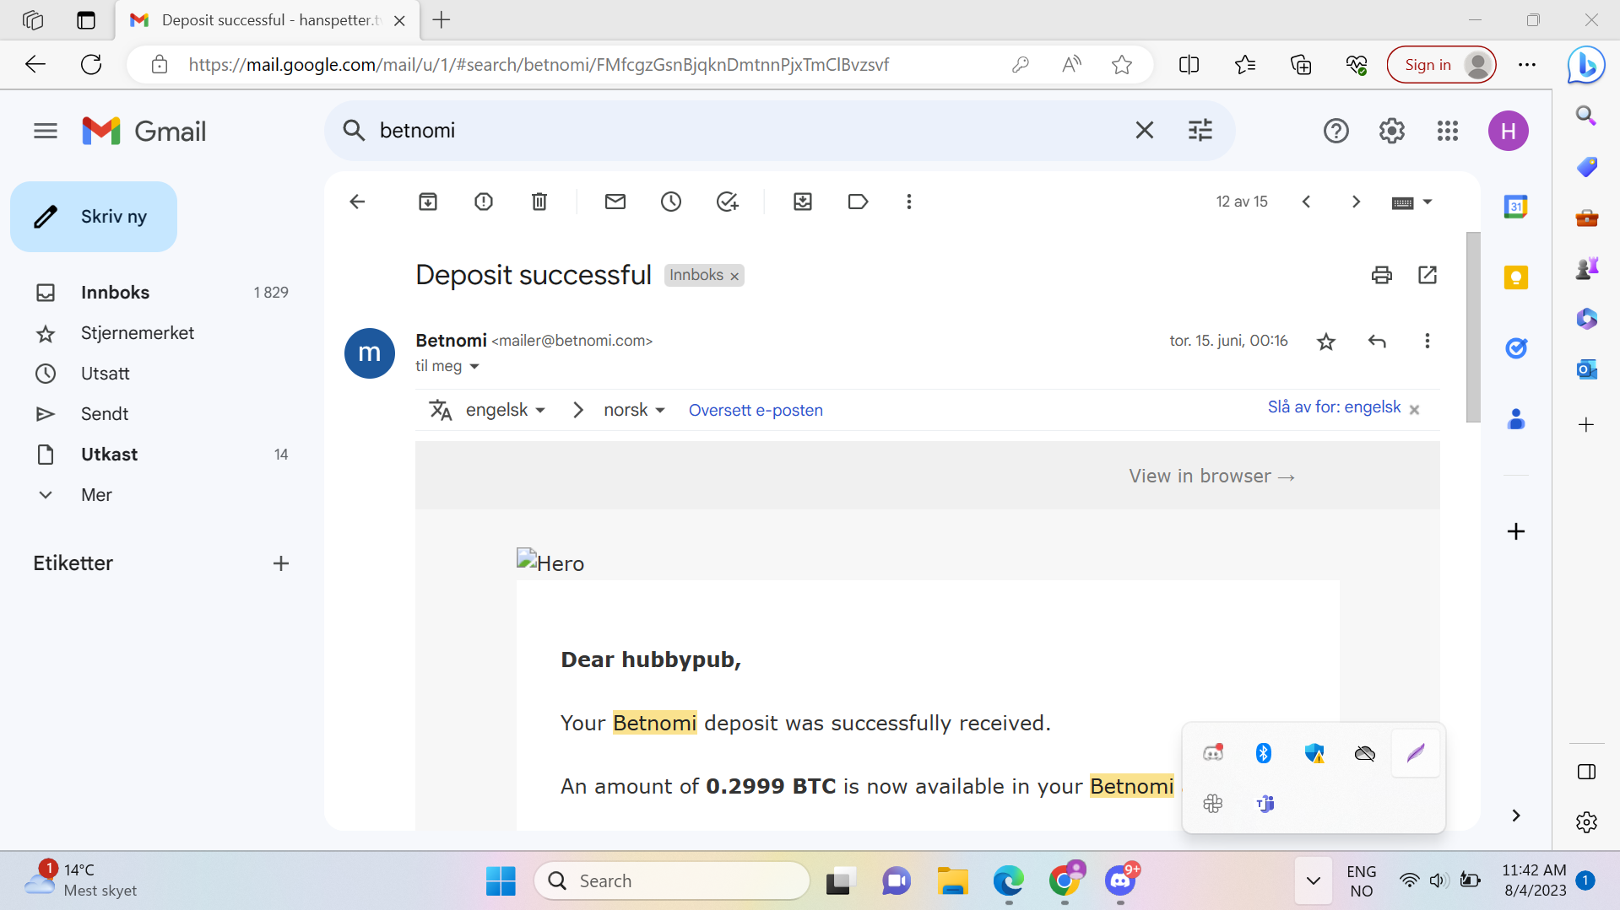Click taskbar Search box
This screenshot has width=1620, height=910.
(672, 881)
